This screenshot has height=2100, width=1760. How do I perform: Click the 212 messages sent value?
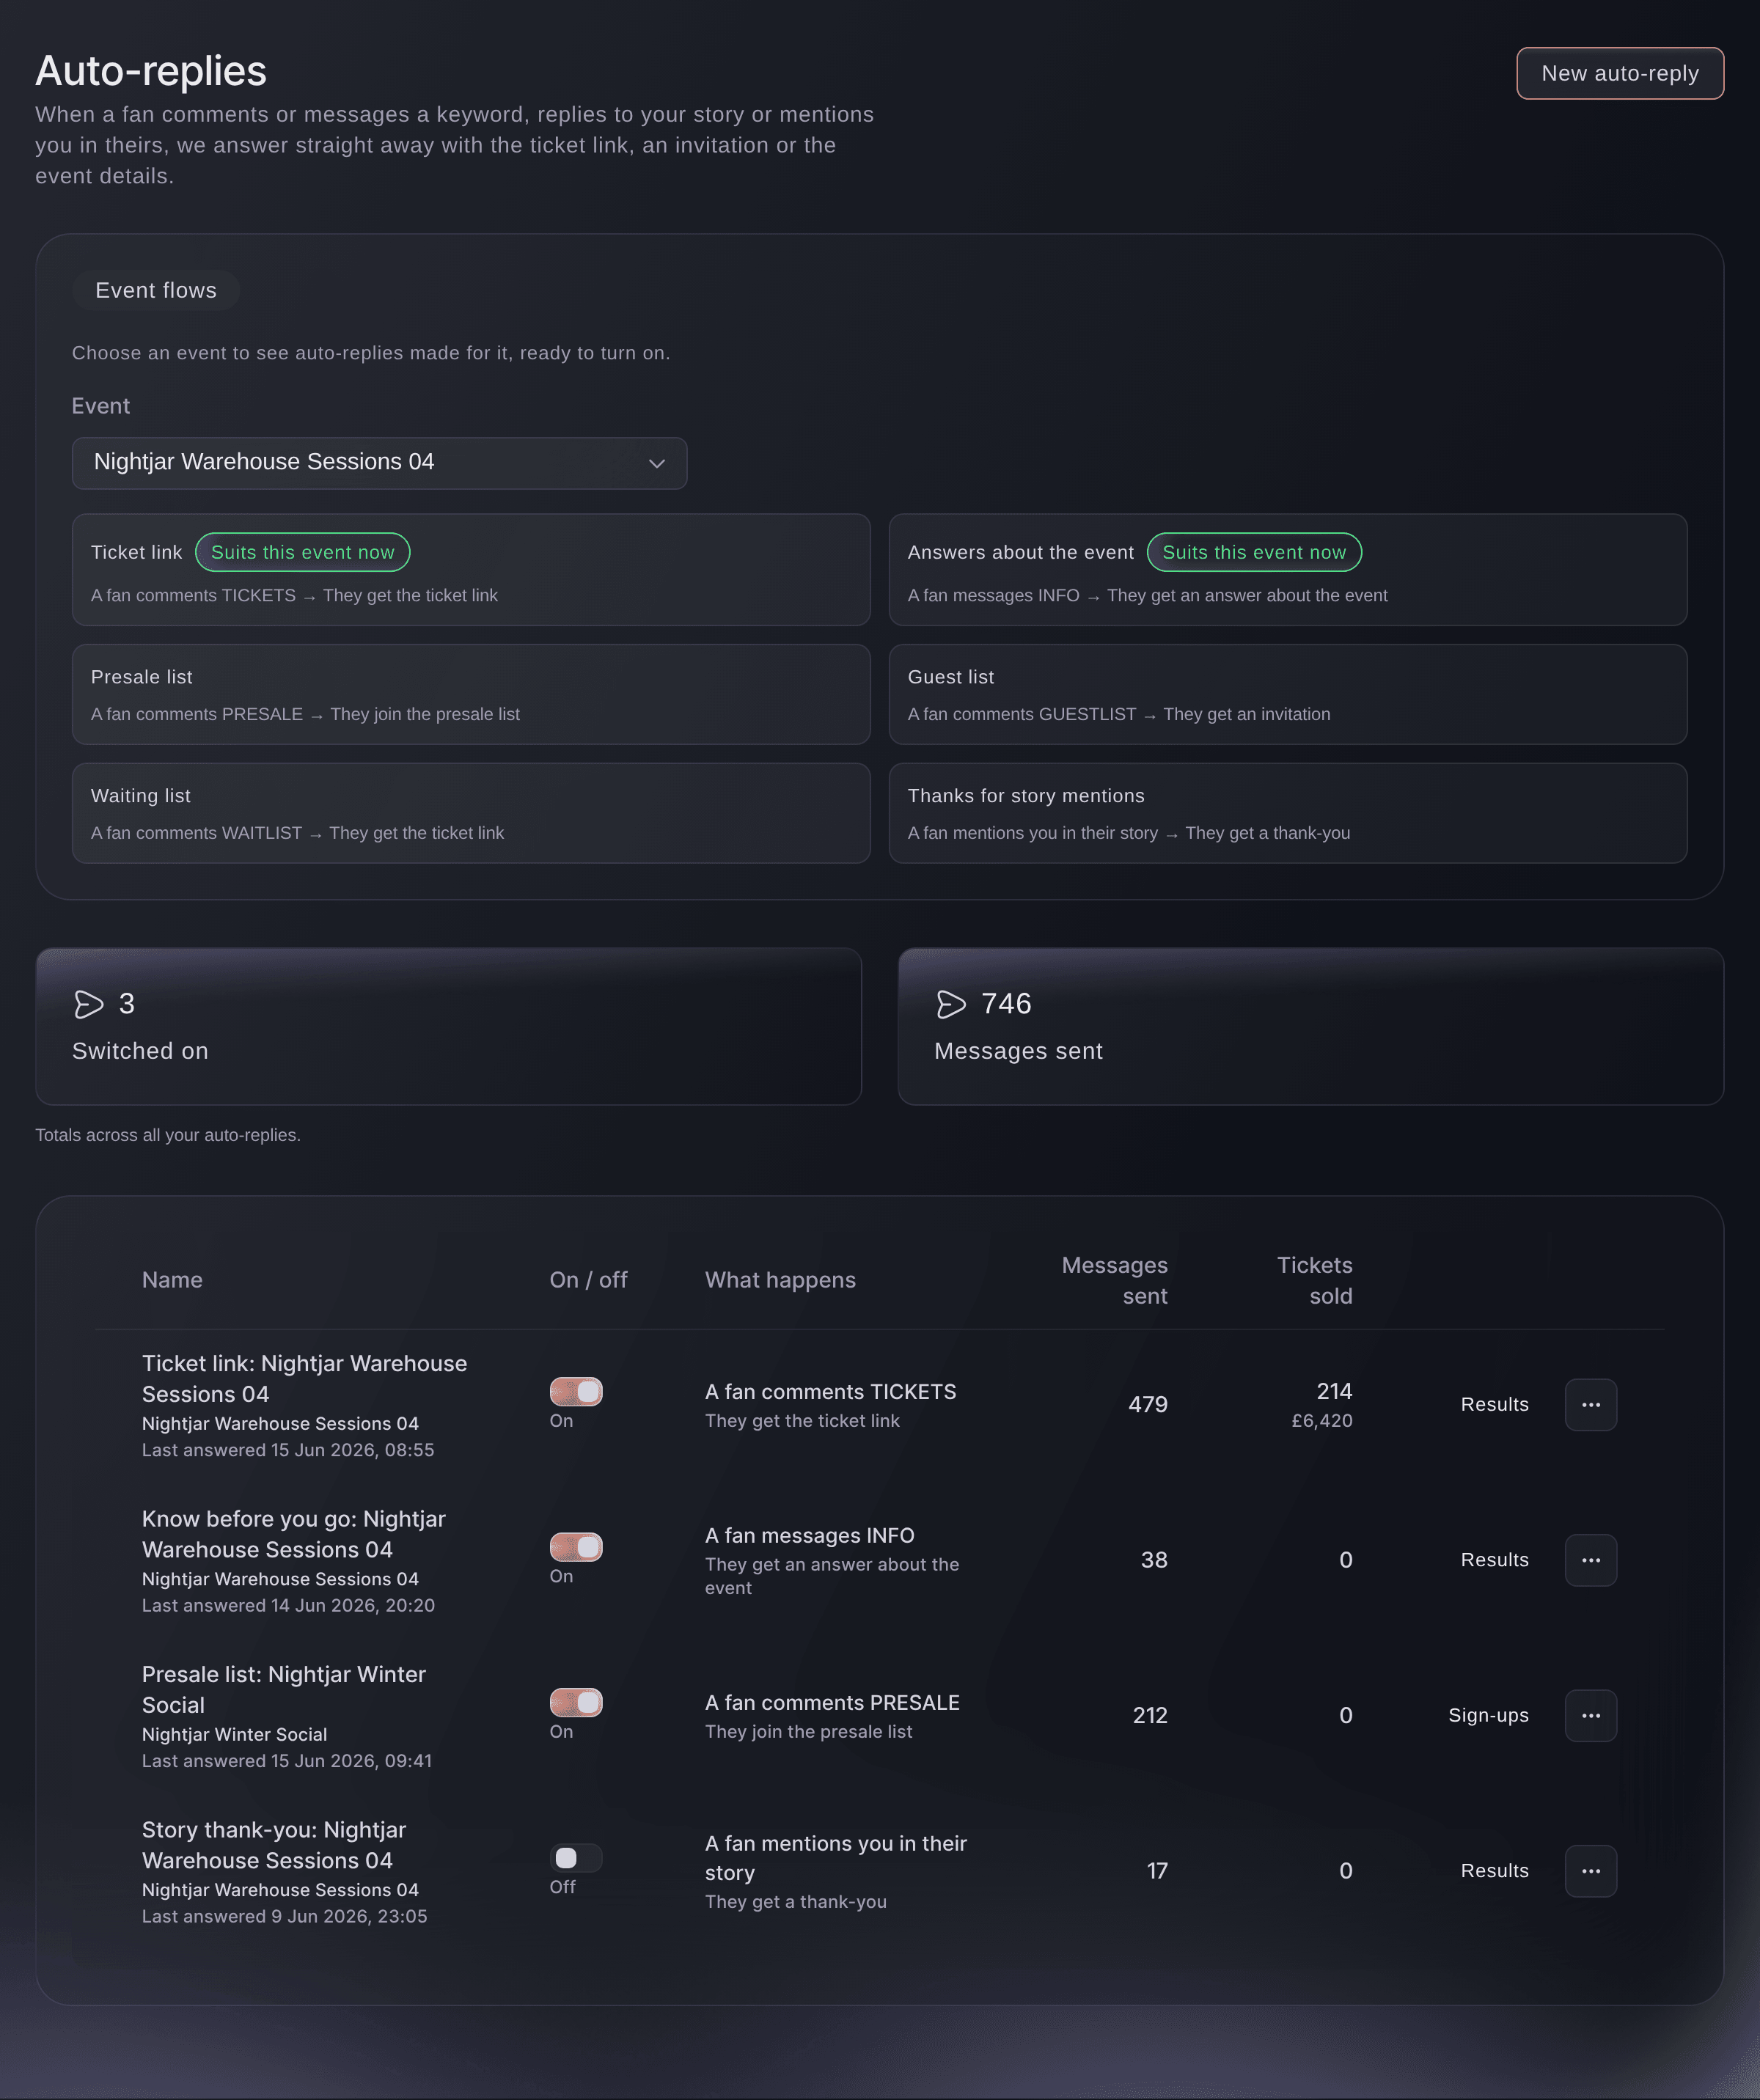pyautogui.click(x=1150, y=1715)
